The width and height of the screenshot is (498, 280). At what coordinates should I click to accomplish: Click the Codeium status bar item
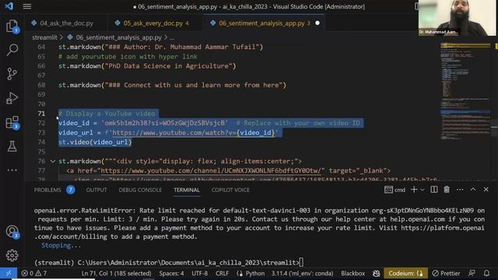(x=405, y=273)
